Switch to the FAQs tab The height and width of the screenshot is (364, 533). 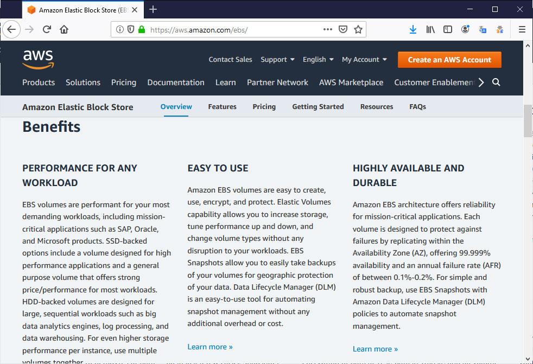tap(417, 107)
